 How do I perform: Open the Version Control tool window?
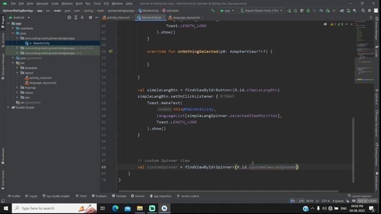[x=188, y=196]
